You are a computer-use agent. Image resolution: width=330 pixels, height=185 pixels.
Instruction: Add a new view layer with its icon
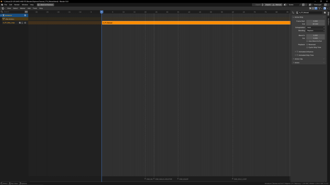coord(325,5)
